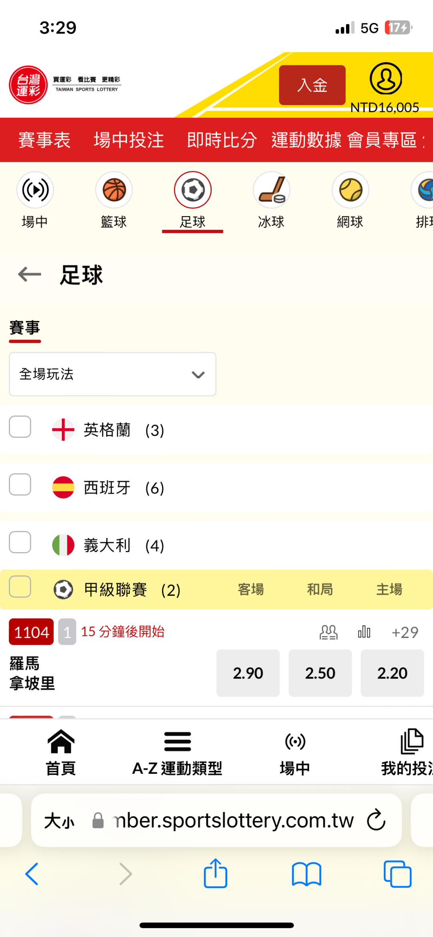Screen dimensions: 433x937
Task: Check the 西班牙 league checkbox
Action: coord(20,484)
